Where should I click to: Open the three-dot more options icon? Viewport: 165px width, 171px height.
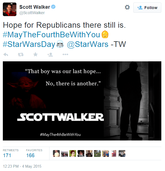(65, 54)
